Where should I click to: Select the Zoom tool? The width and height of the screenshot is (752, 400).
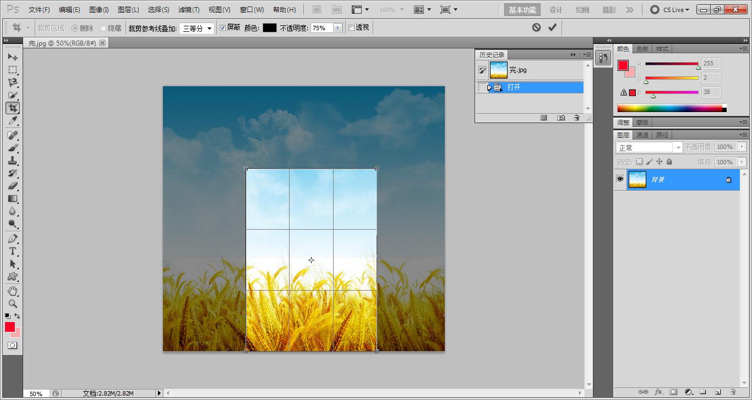pos(13,303)
